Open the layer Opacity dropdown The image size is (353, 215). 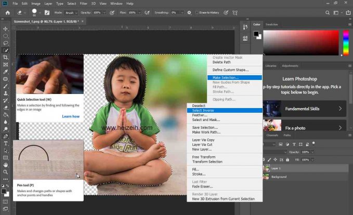[312, 152]
